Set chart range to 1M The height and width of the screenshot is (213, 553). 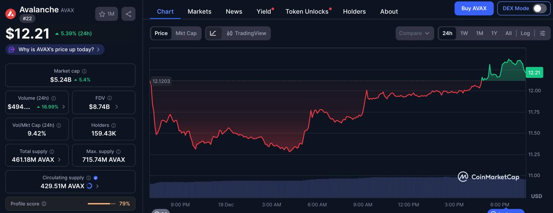coord(480,33)
